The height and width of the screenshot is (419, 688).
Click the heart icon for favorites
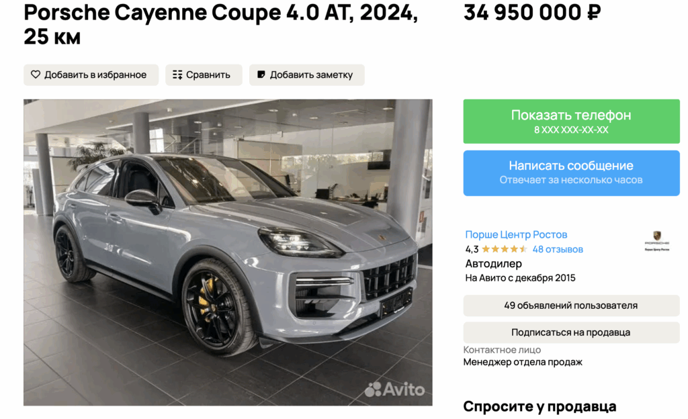coord(36,75)
